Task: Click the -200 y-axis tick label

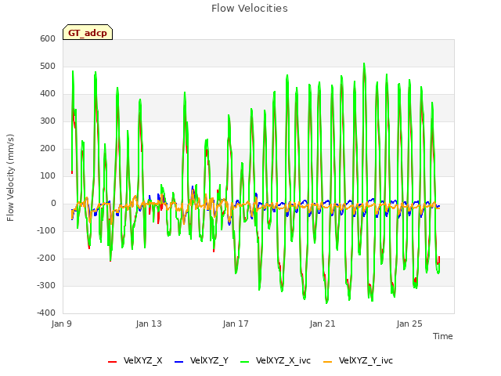Action: click(46, 258)
